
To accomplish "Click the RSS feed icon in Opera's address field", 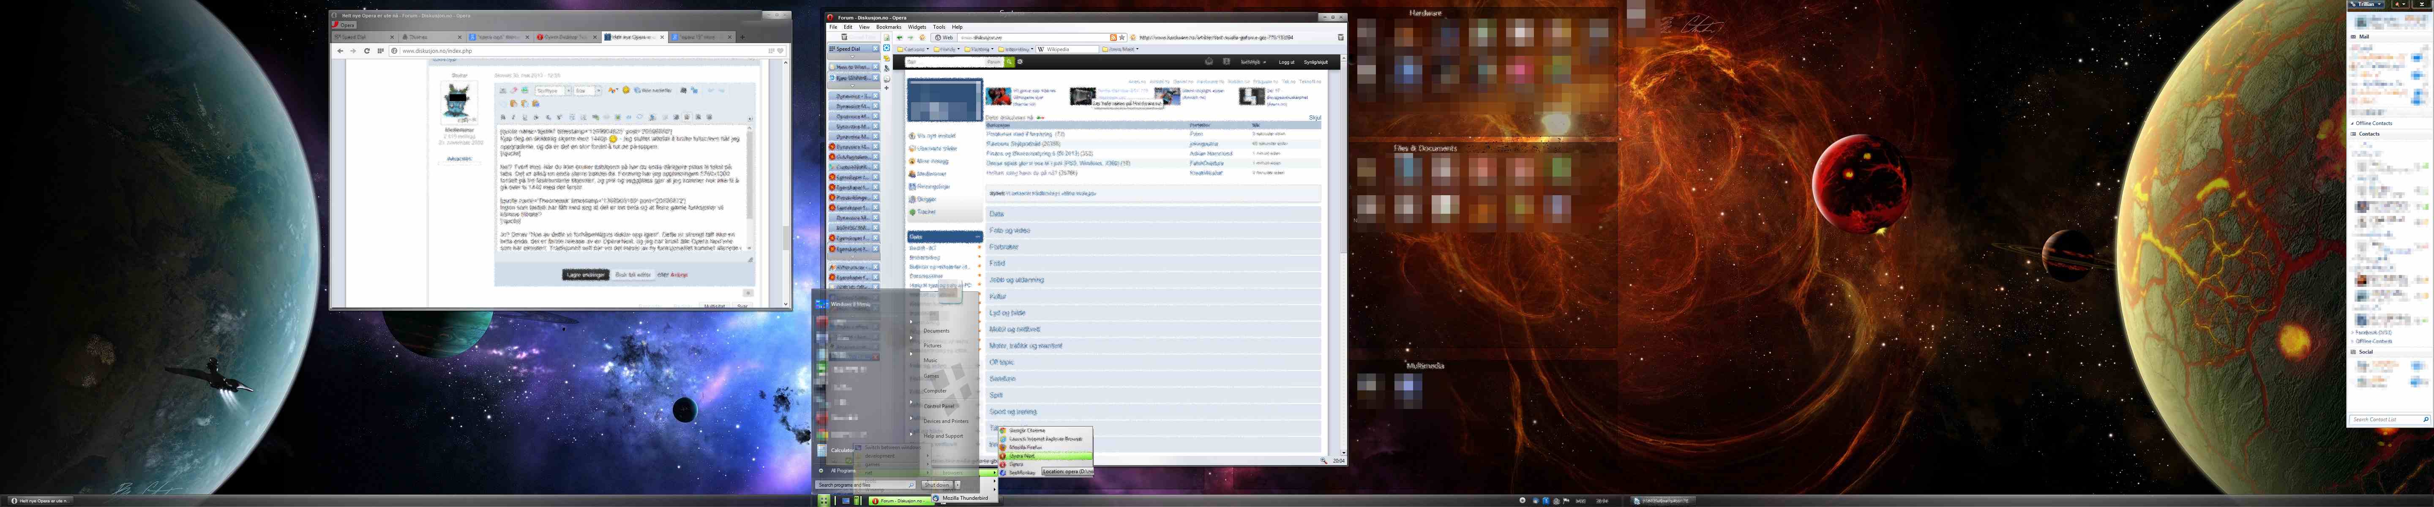I will coord(1114,38).
